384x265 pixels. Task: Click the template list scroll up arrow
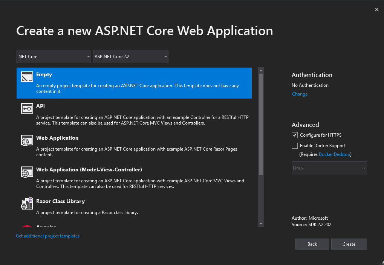[261, 71]
